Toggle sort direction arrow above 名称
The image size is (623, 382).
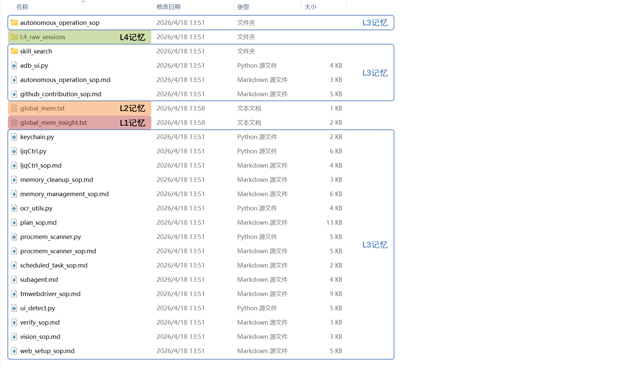[x=83, y=2]
